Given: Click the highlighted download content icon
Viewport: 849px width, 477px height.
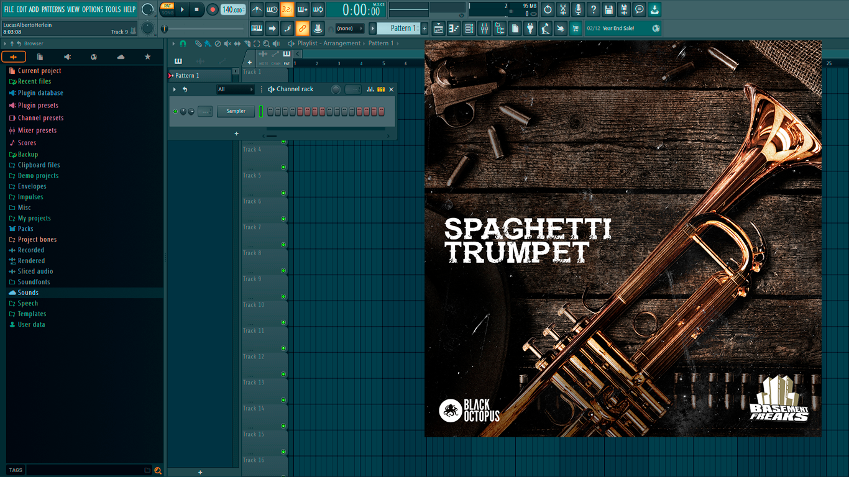Looking at the screenshot, I should [654, 9].
